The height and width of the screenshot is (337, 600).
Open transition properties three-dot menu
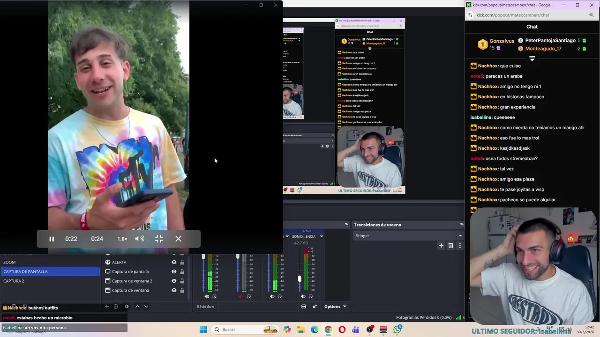click(459, 246)
